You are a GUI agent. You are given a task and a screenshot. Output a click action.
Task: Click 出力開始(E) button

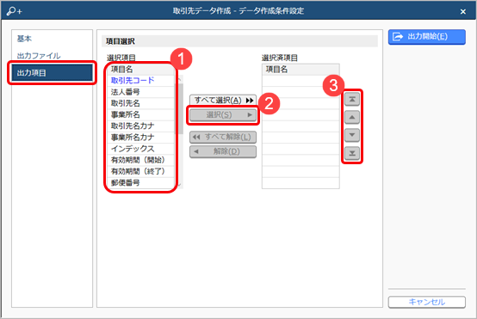click(x=427, y=37)
